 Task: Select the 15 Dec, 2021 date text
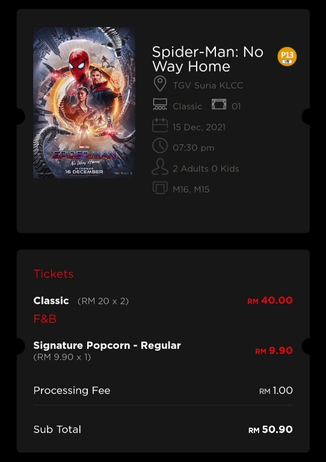(199, 128)
